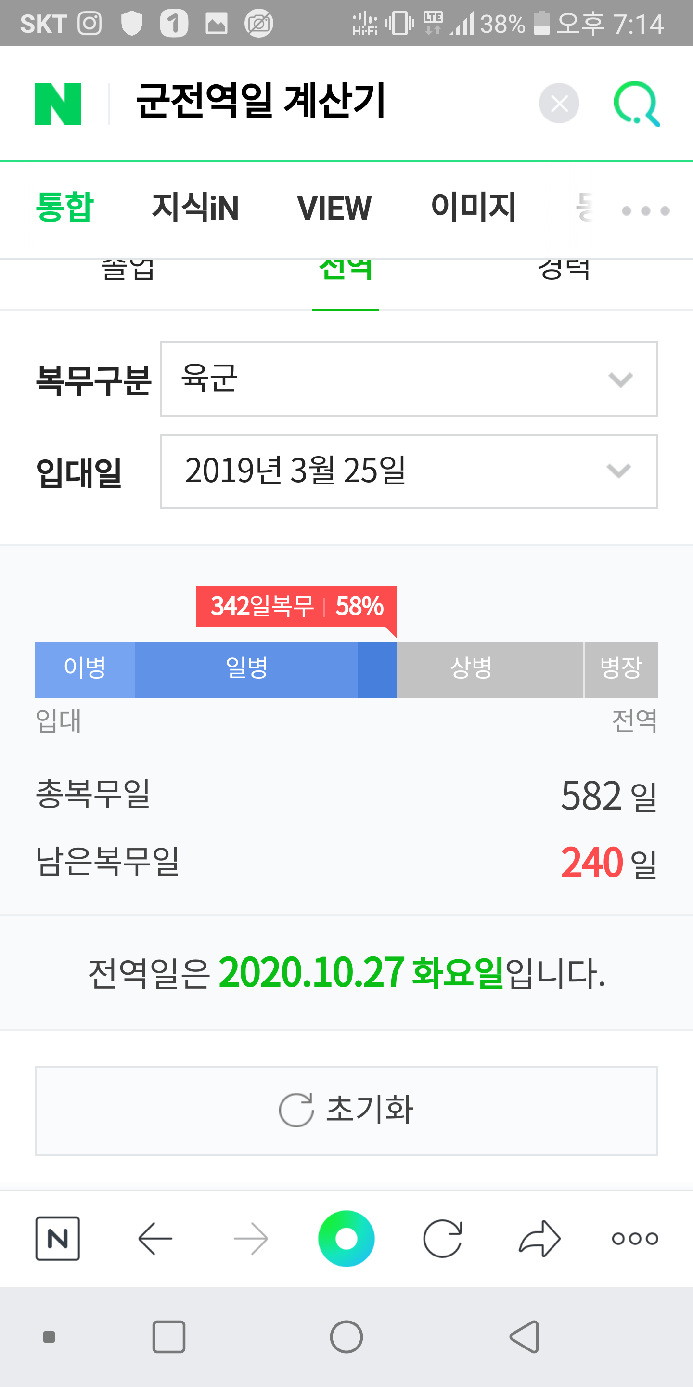Select the 통합 tab
The width and height of the screenshot is (693, 1387).
(64, 208)
